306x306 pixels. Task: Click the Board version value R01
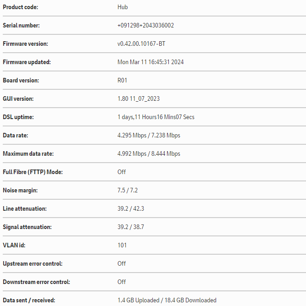coord(122,81)
